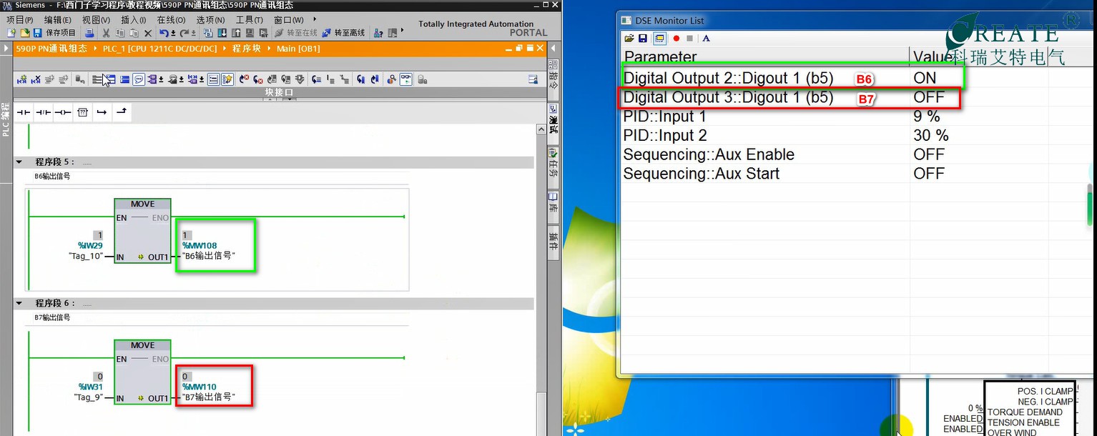Click the upload from device icon
Screen dimensions: 1097x436
236,33
